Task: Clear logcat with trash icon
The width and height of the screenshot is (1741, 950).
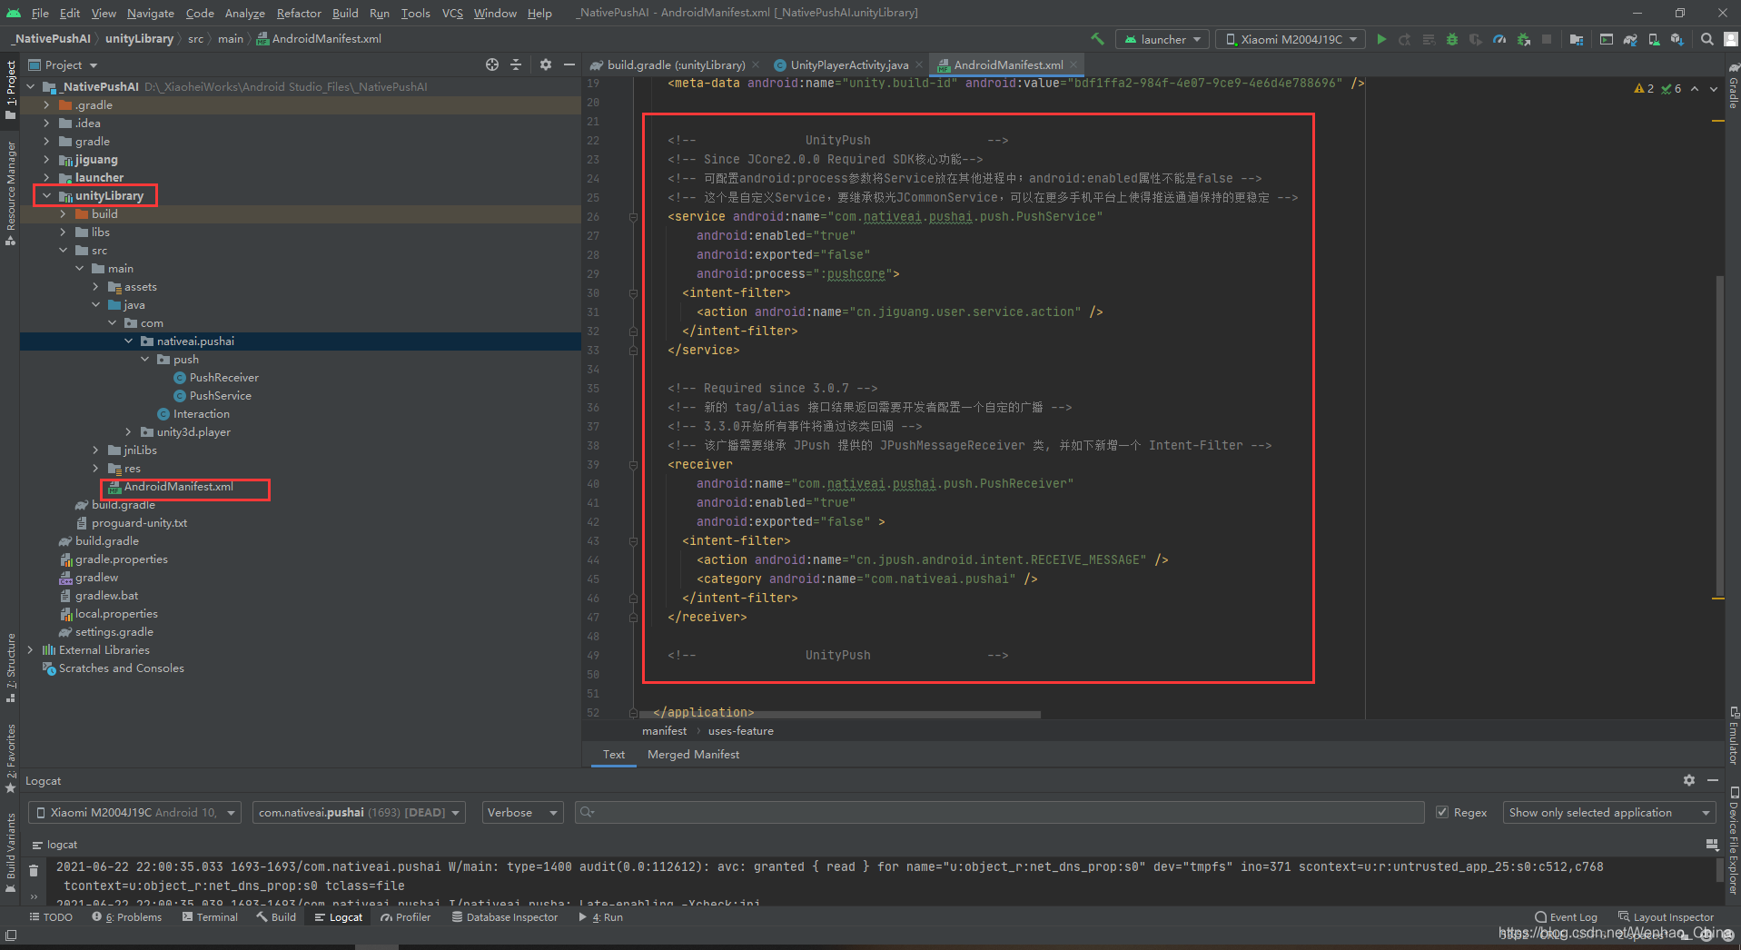Action: [34, 870]
